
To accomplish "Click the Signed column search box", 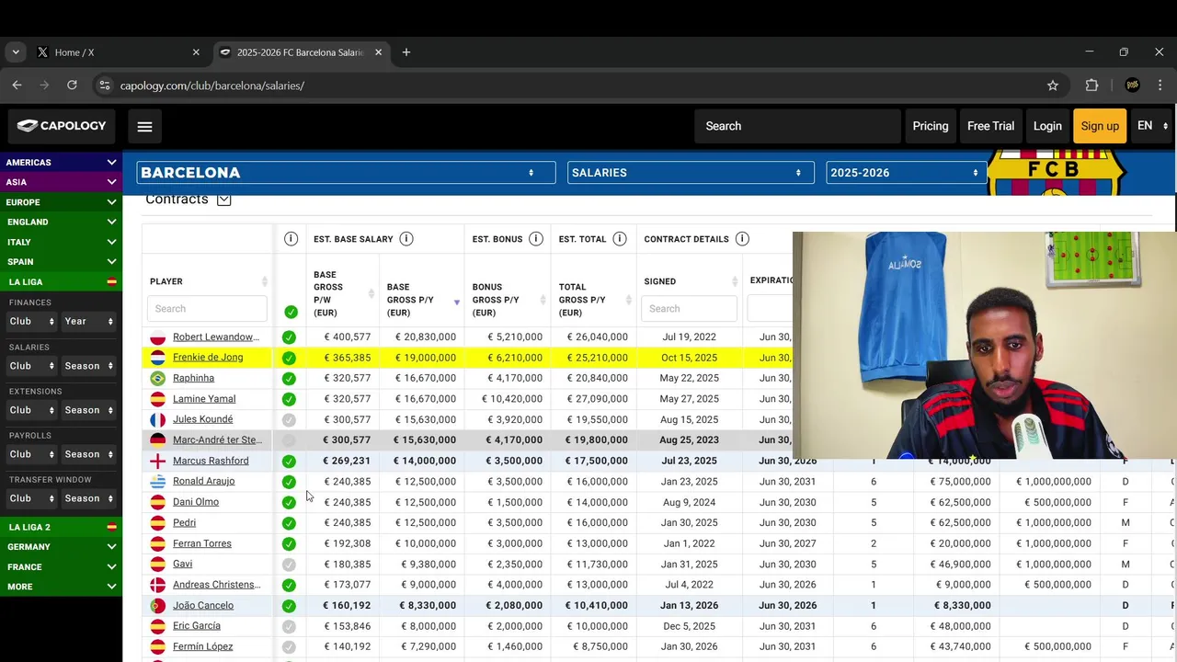I will (x=689, y=309).
